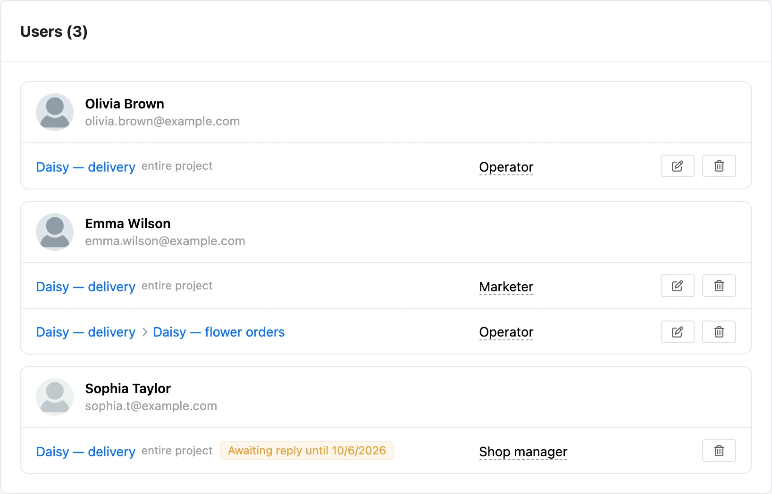This screenshot has height=494, width=772.
Task: Delete Olivia Brown's Operator access
Action: click(719, 166)
